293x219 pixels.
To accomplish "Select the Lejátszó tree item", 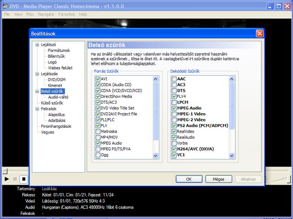I will point(49,45).
